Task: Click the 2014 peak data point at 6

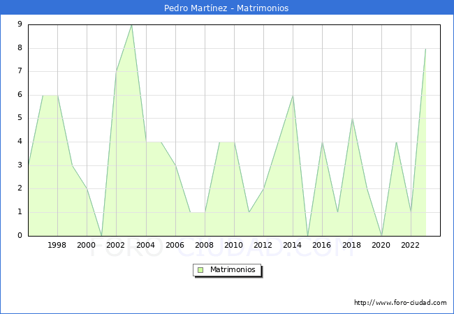Action: (x=293, y=96)
